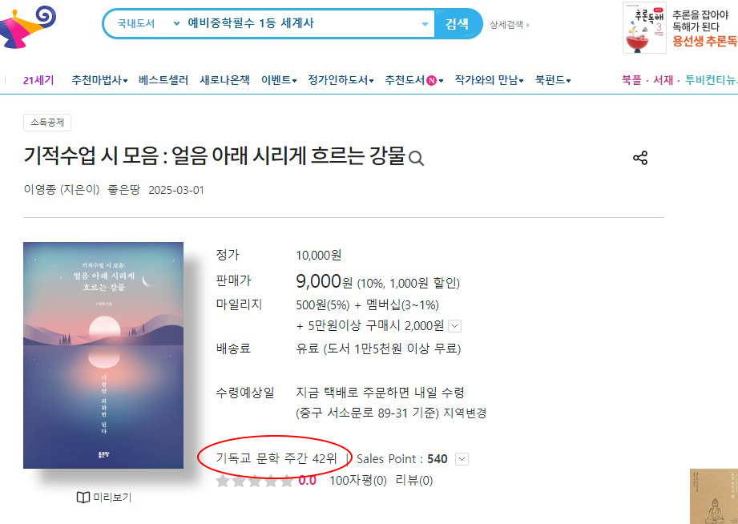Click the magnifier icon after the book title
This screenshot has width=738, height=524.
click(x=416, y=159)
